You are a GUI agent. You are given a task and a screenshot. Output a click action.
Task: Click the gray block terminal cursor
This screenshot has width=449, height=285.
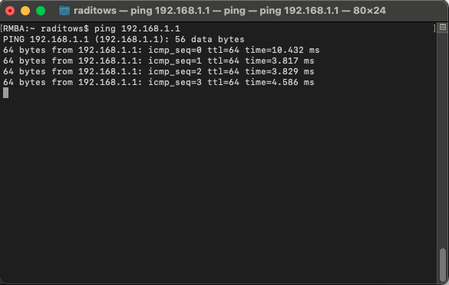5,93
